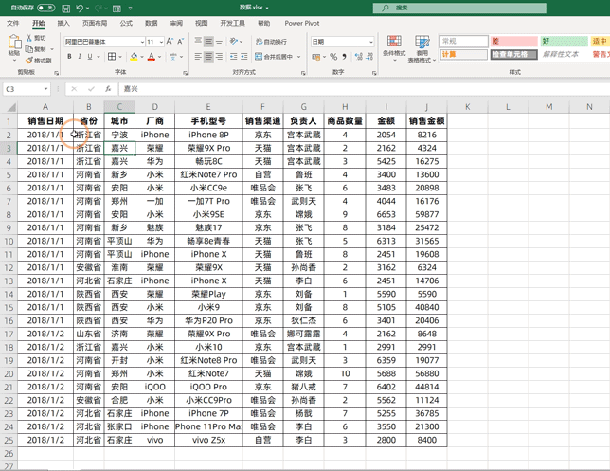Click the formula bar showing 嘉兴
610x471 pixels.
[364, 89]
